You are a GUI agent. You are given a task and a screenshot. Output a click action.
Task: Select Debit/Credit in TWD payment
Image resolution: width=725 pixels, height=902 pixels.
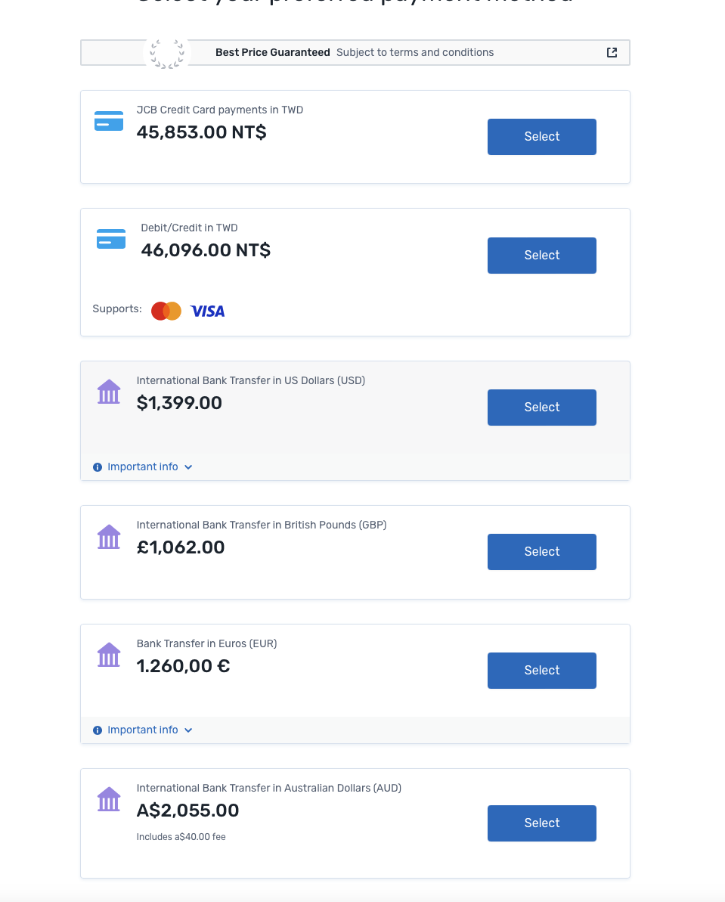(x=541, y=256)
